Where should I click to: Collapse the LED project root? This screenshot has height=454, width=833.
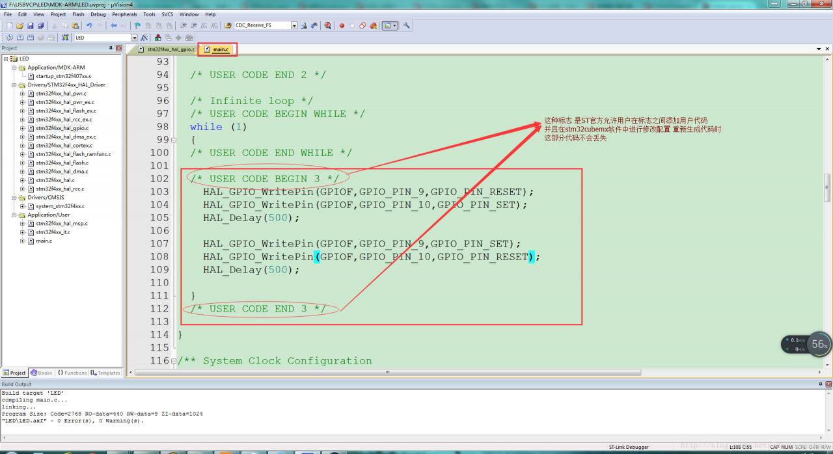[x=5, y=59]
